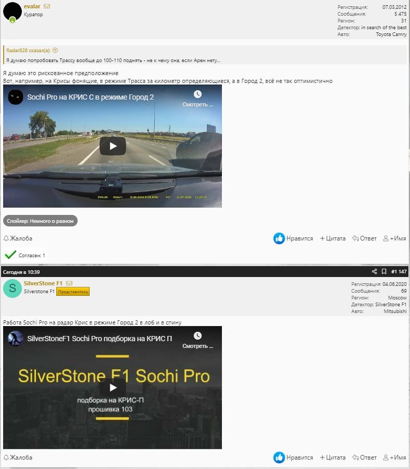Open the quoted post via arrow icon
The height and width of the screenshot is (469, 410).
(55, 51)
